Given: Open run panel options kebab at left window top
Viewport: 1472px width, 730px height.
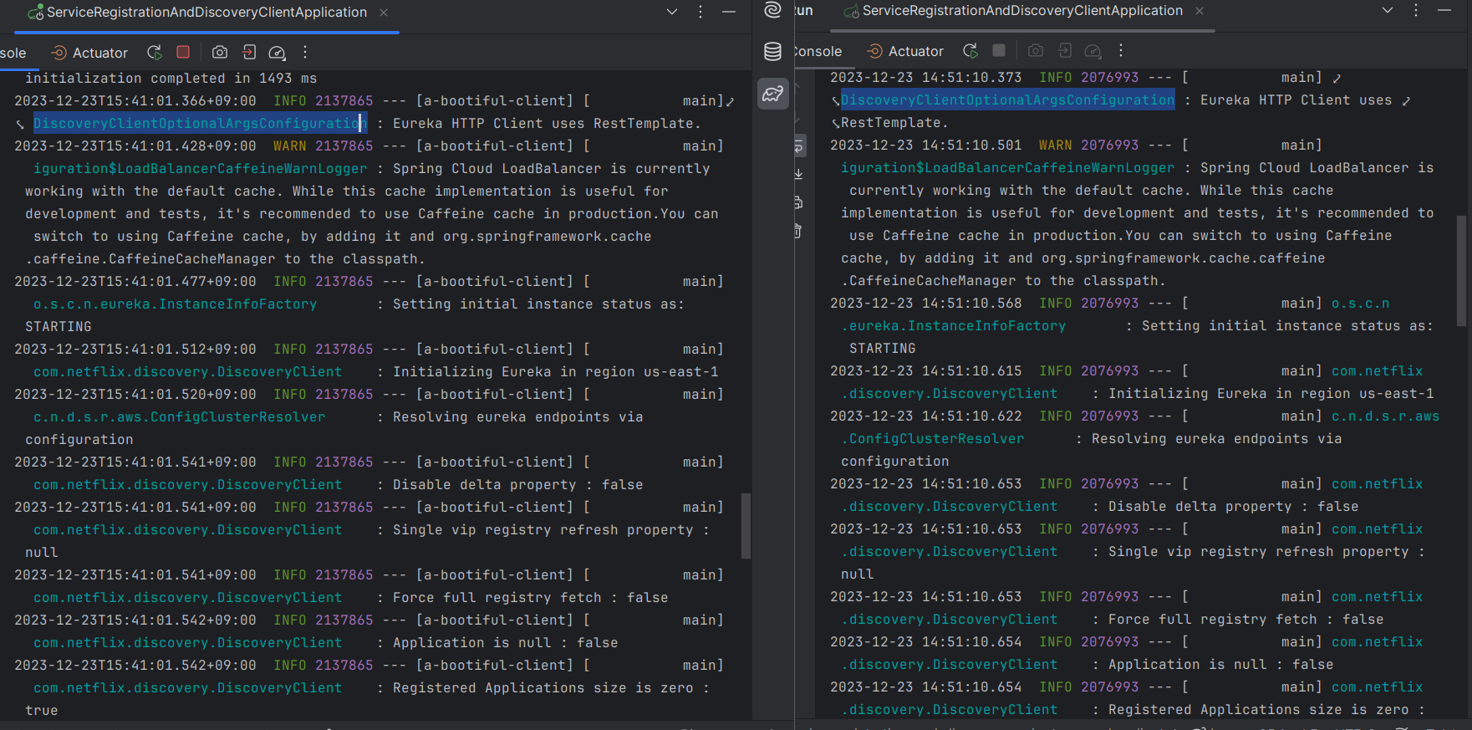Looking at the screenshot, I should [x=700, y=12].
